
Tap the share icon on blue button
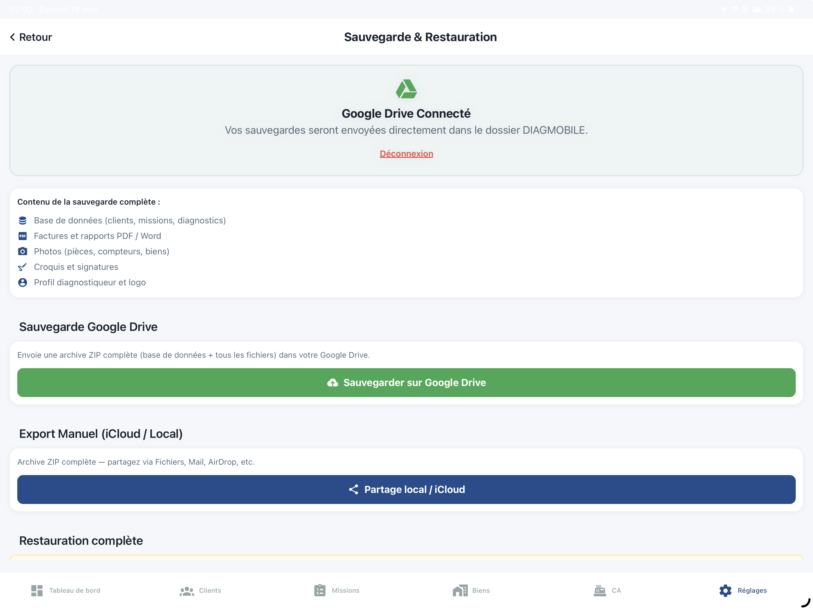point(353,489)
